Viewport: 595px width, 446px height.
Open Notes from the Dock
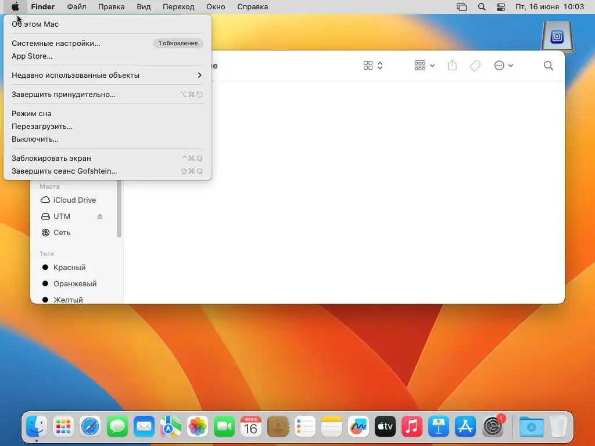332,427
